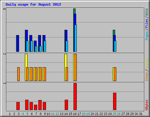Click day label '16' on the axis
The image size is (150, 117).
(75, 114)
